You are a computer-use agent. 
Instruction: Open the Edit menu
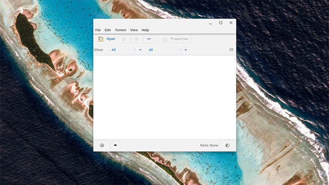[108, 30]
